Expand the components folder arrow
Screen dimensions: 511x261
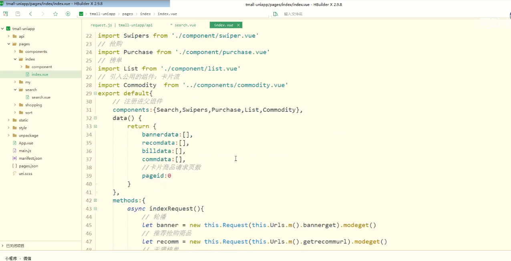tap(15, 51)
